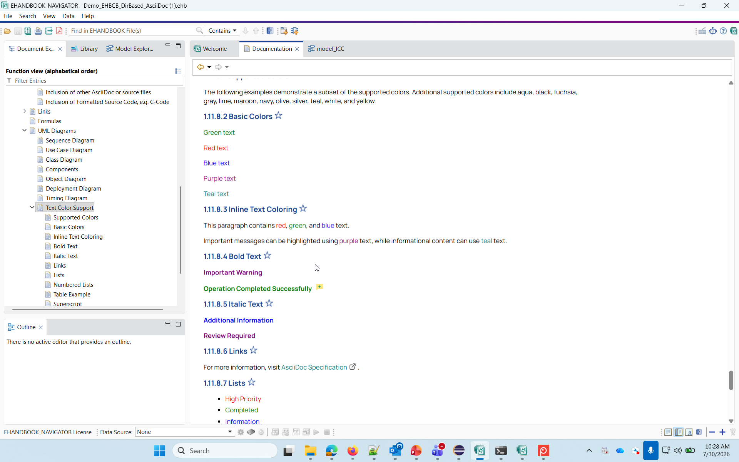739x462 pixels.
Task: Click the gear icon beside Data Source
Action: (x=241, y=432)
